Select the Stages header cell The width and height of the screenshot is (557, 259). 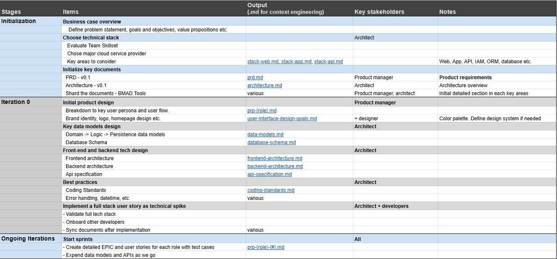(x=31, y=8)
